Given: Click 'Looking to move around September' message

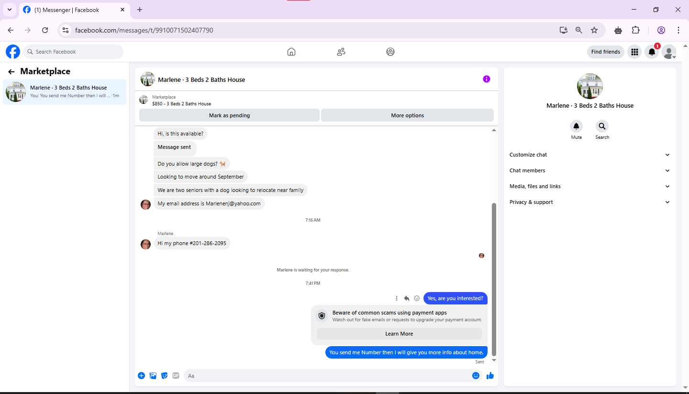Looking at the screenshot, I should [x=200, y=177].
